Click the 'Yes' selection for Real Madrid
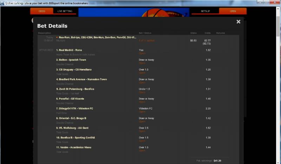 (x=141, y=50)
